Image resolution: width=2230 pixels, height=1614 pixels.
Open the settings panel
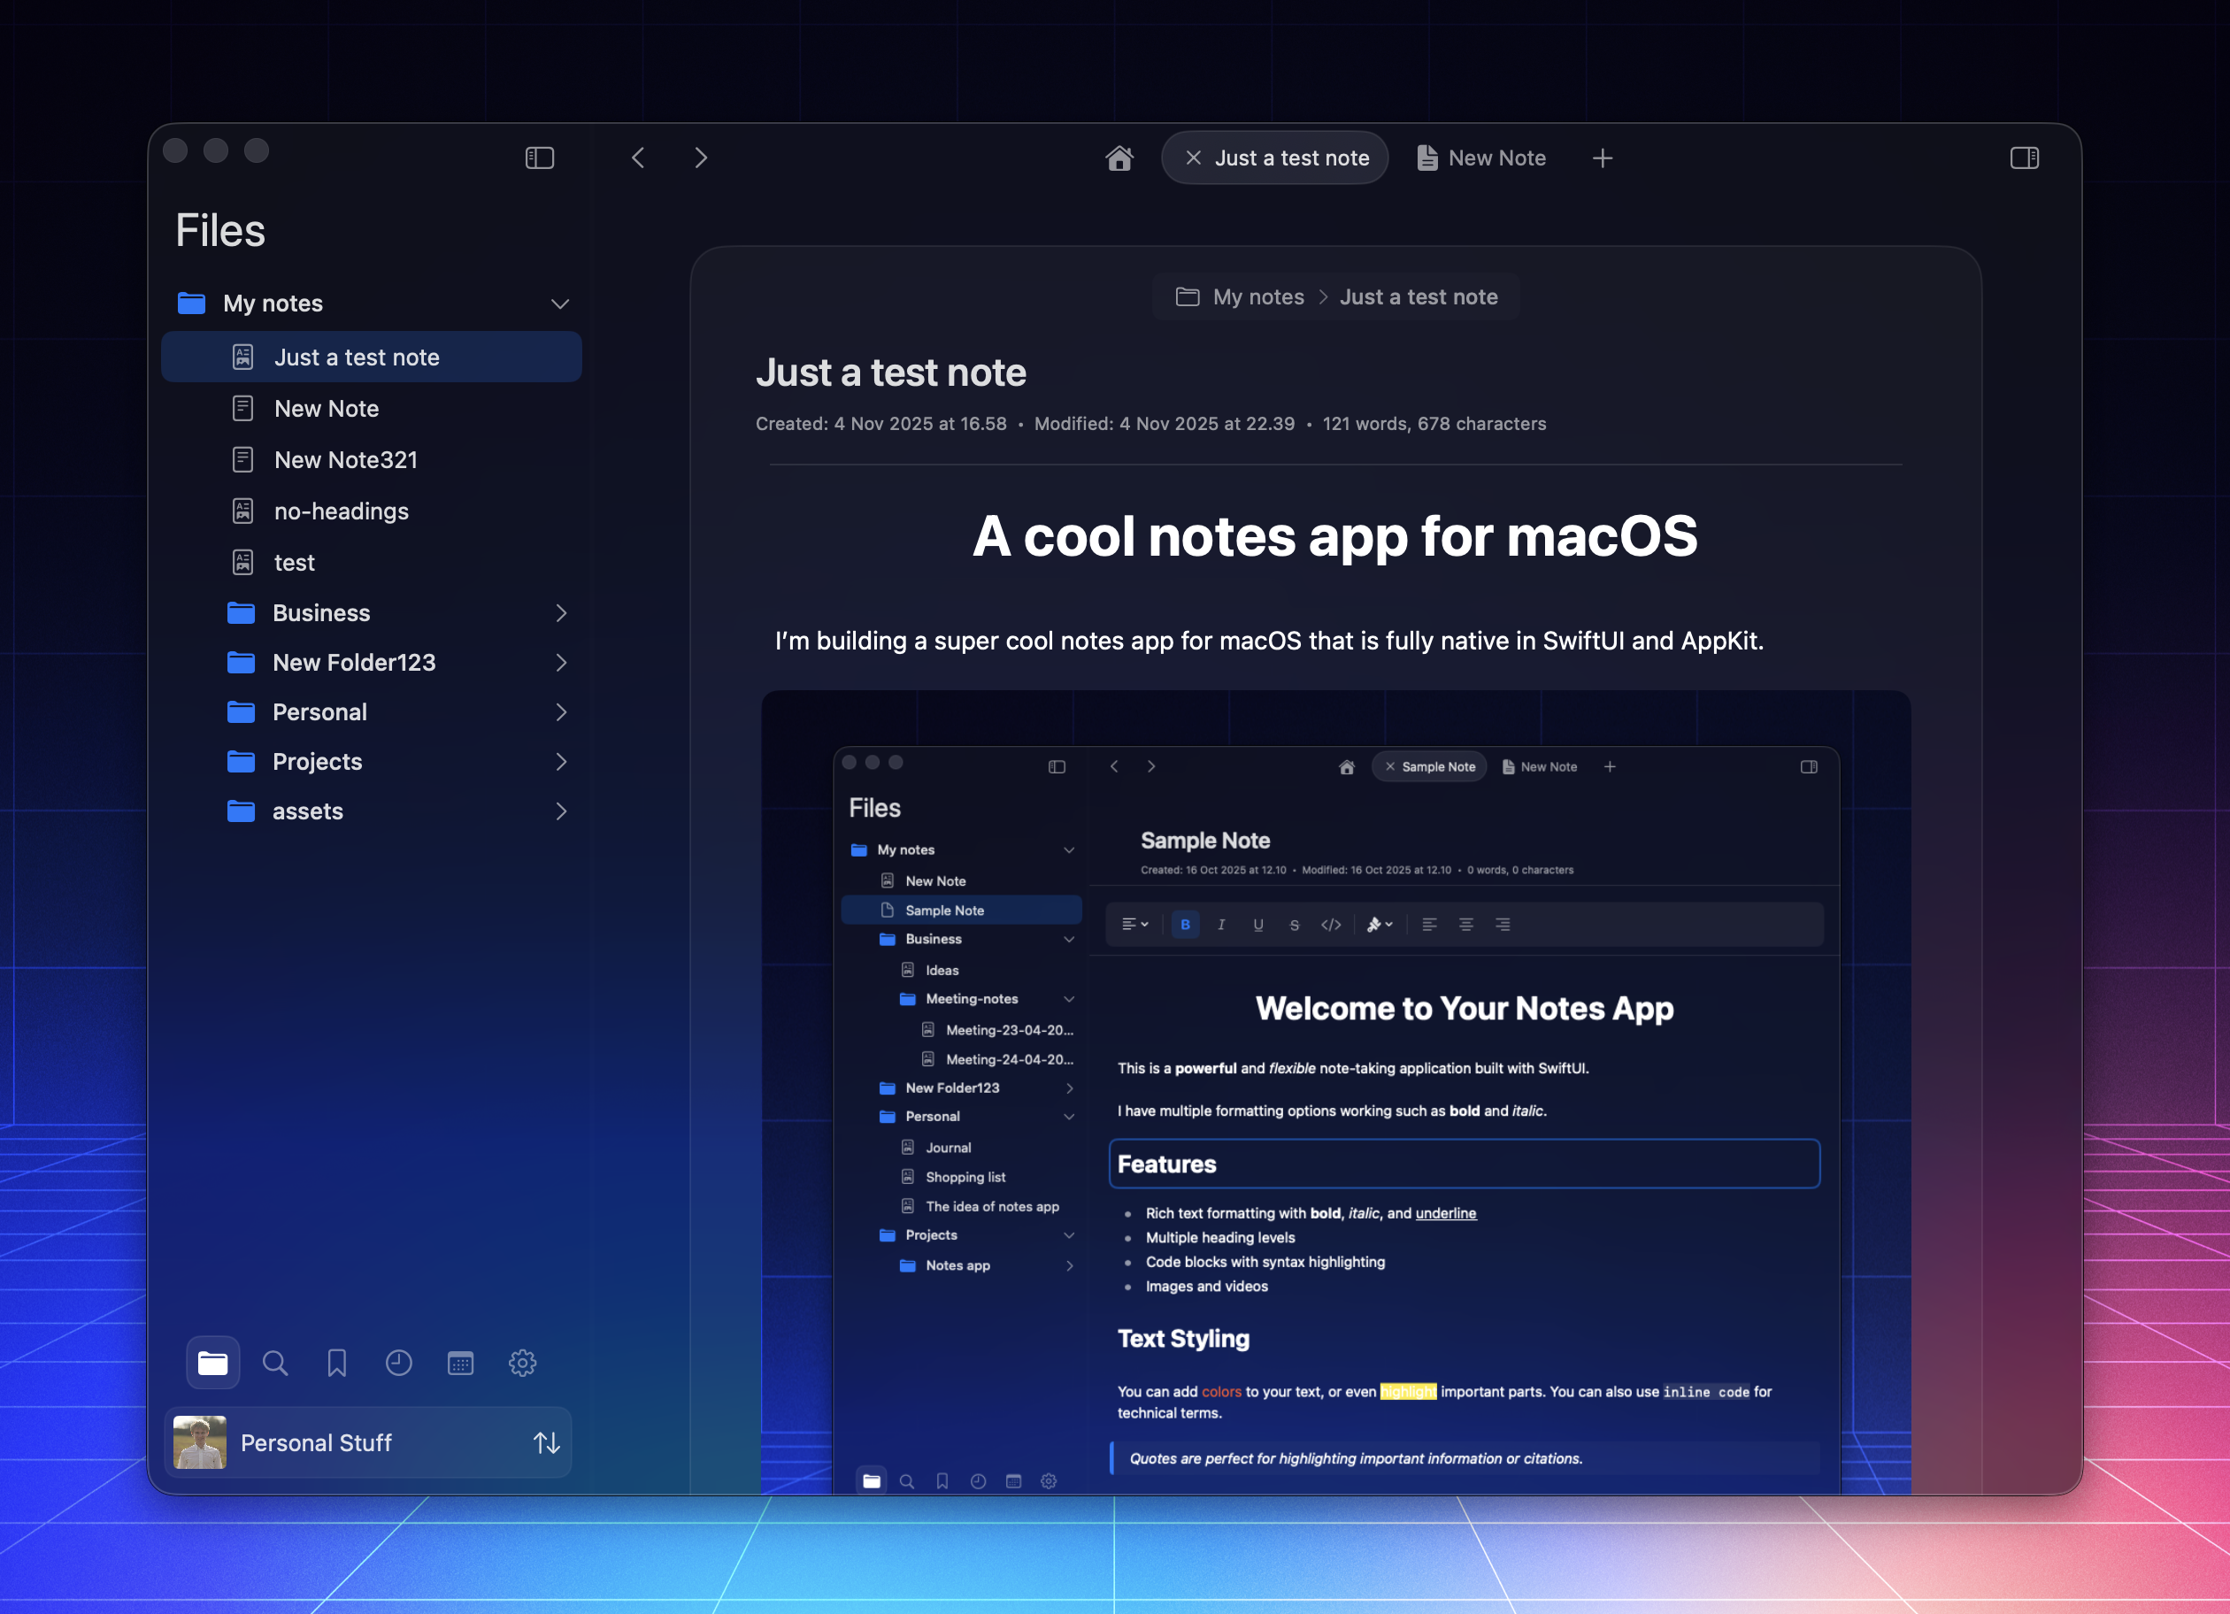click(x=522, y=1363)
